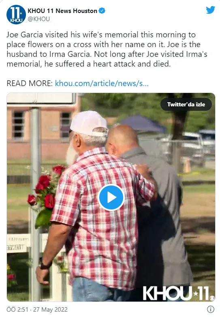Click the READ MORE label
This screenshot has height=317, width=220.
pos(30,83)
